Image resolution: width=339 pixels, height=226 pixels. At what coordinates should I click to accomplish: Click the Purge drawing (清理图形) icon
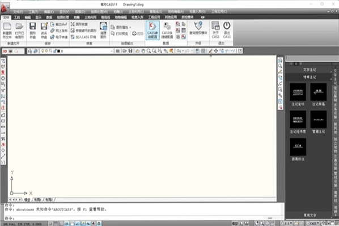click(103, 31)
